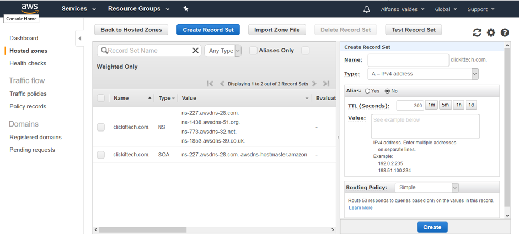Select Yes for the Alias option
This screenshot has width=519, height=235.
[367, 91]
